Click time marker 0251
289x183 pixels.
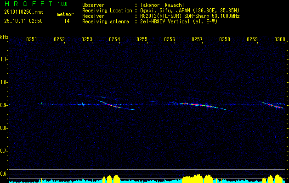[x=32, y=39]
